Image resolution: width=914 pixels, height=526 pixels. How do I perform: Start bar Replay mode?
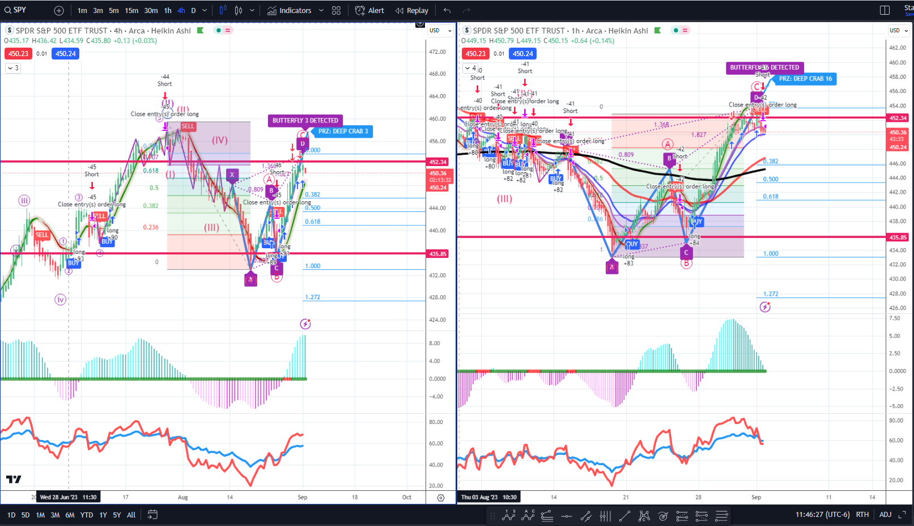(x=412, y=10)
